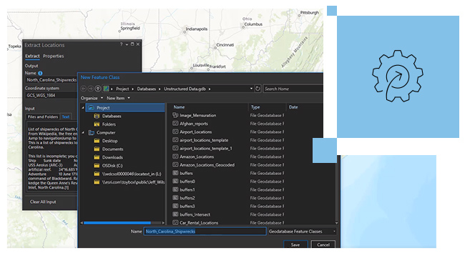Click the buffers feature class icon

click(175, 173)
